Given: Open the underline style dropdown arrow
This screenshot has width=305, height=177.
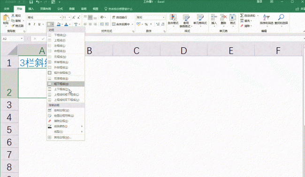Looking at the screenshot, I should [x=43, y=24].
